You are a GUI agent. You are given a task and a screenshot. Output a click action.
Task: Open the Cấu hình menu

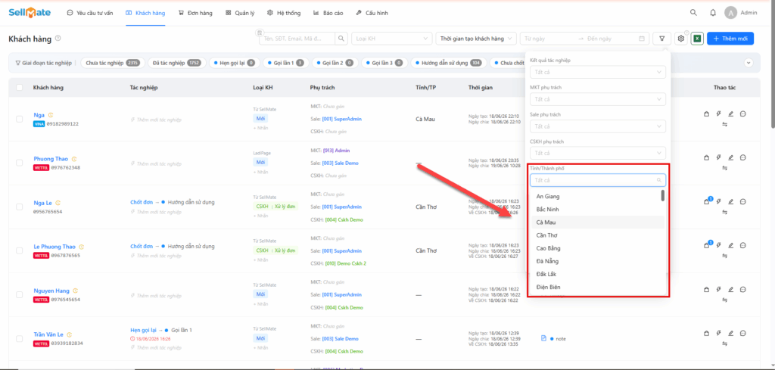pos(372,14)
